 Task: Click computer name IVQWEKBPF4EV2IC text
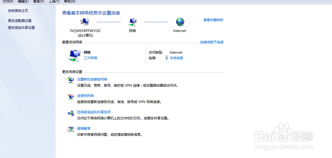(x=85, y=31)
